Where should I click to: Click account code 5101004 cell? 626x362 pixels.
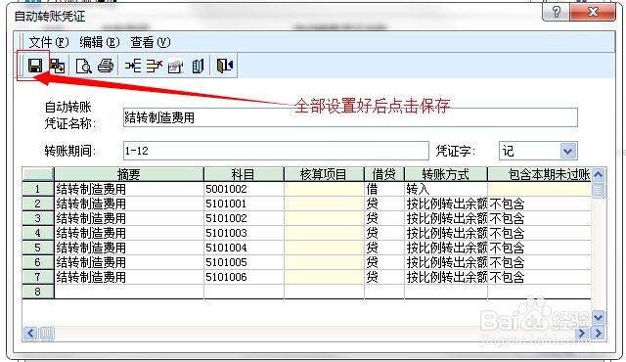[244, 248]
